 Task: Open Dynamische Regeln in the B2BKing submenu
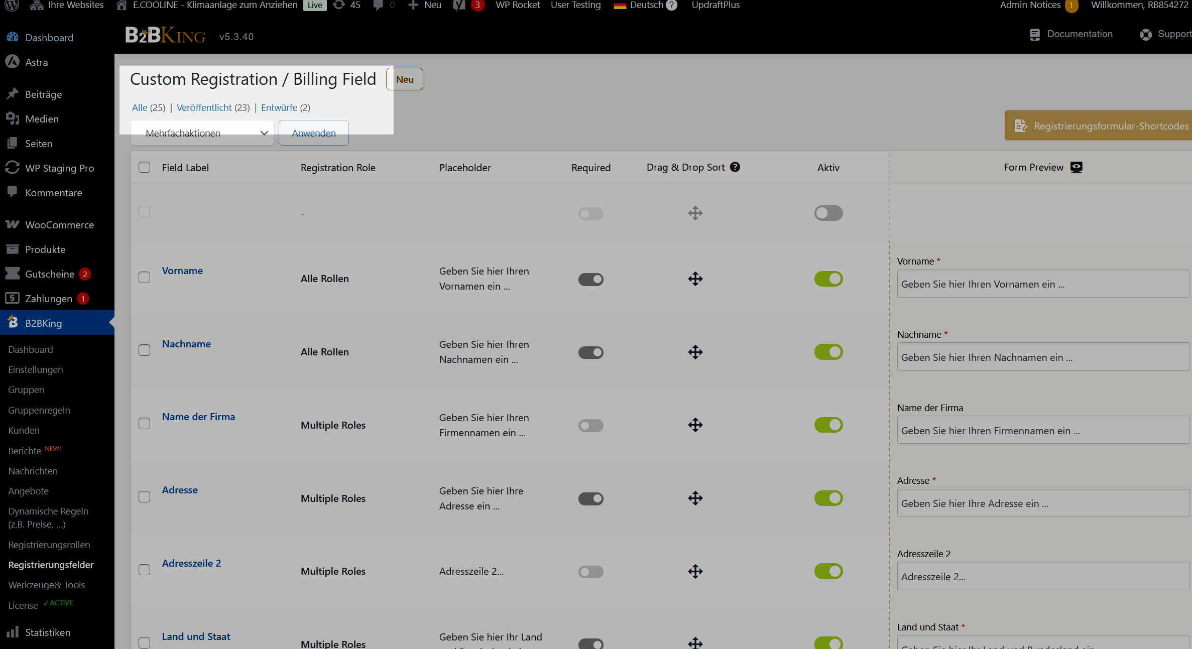(x=48, y=517)
